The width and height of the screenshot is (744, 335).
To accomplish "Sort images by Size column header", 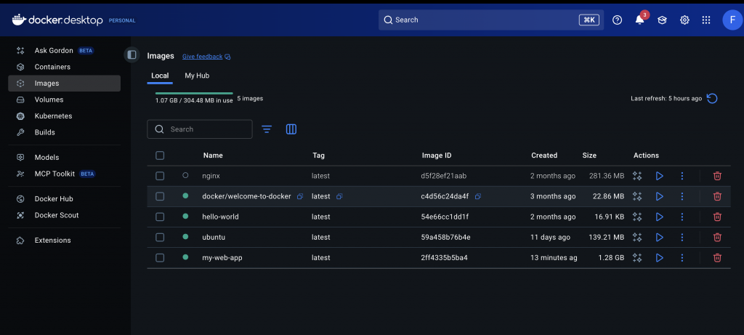I will tap(589, 156).
